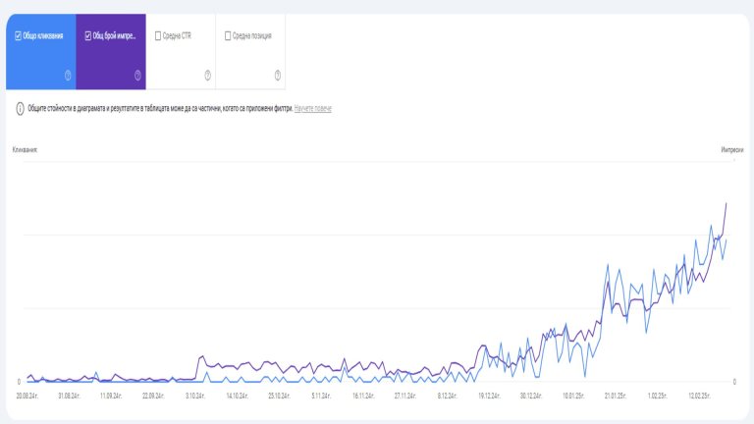Enable the Средна CTR checkbox
This screenshot has width=754, height=424.
(x=158, y=36)
